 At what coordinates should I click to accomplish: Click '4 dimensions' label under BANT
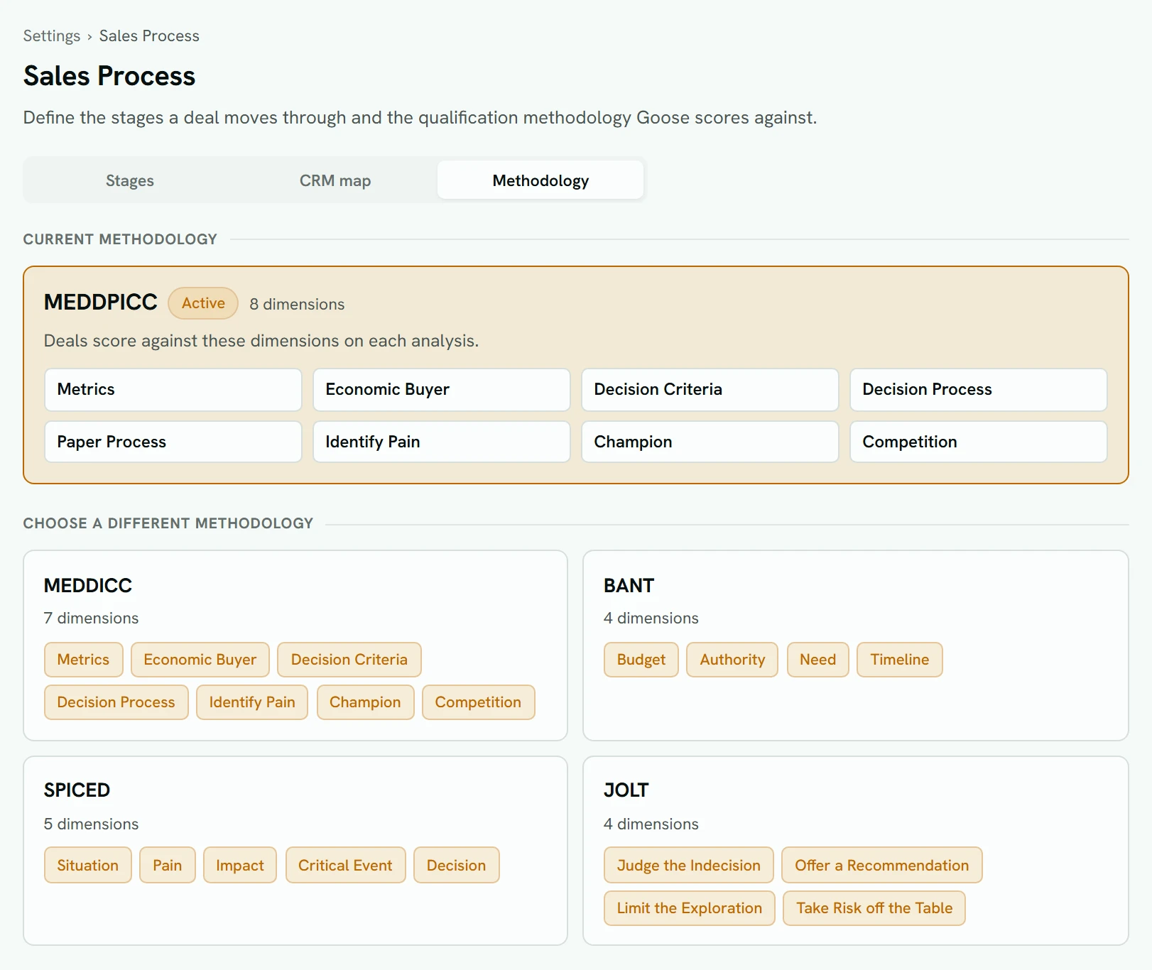pos(651,618)
